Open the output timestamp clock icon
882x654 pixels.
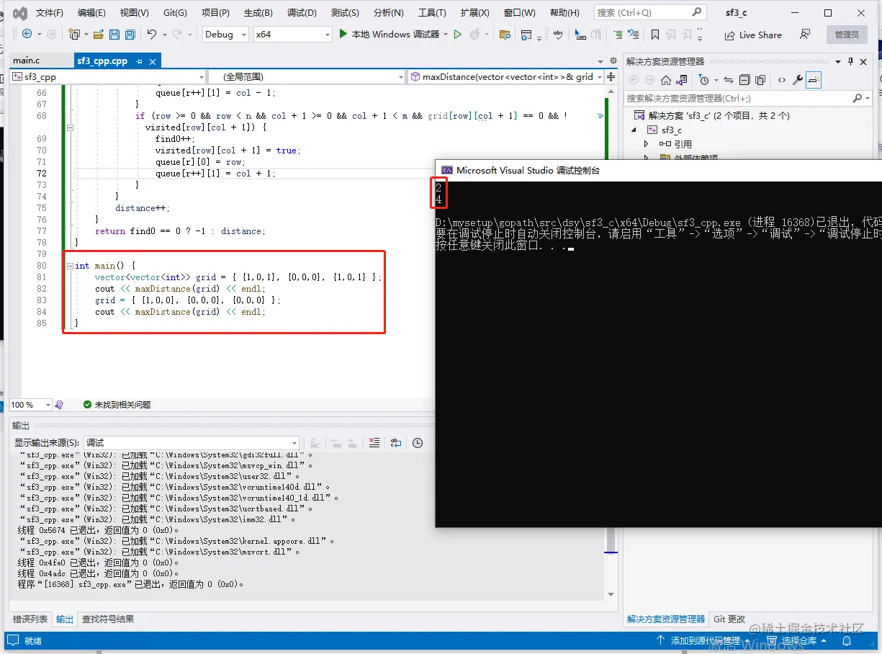click(x=418, y=443)
